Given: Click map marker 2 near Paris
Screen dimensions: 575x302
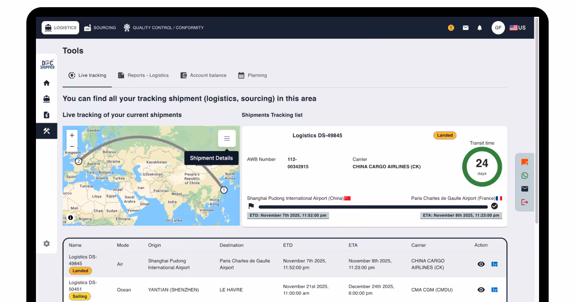Looking at the screenshot, I should (78, 162).
